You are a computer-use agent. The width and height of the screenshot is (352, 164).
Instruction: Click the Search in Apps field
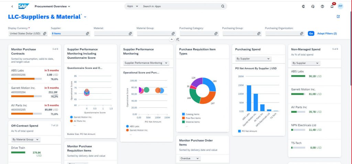click(181, 6)
